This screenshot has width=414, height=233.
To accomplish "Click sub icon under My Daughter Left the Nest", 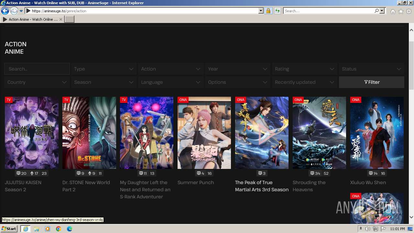I will (x=141, y=173).
